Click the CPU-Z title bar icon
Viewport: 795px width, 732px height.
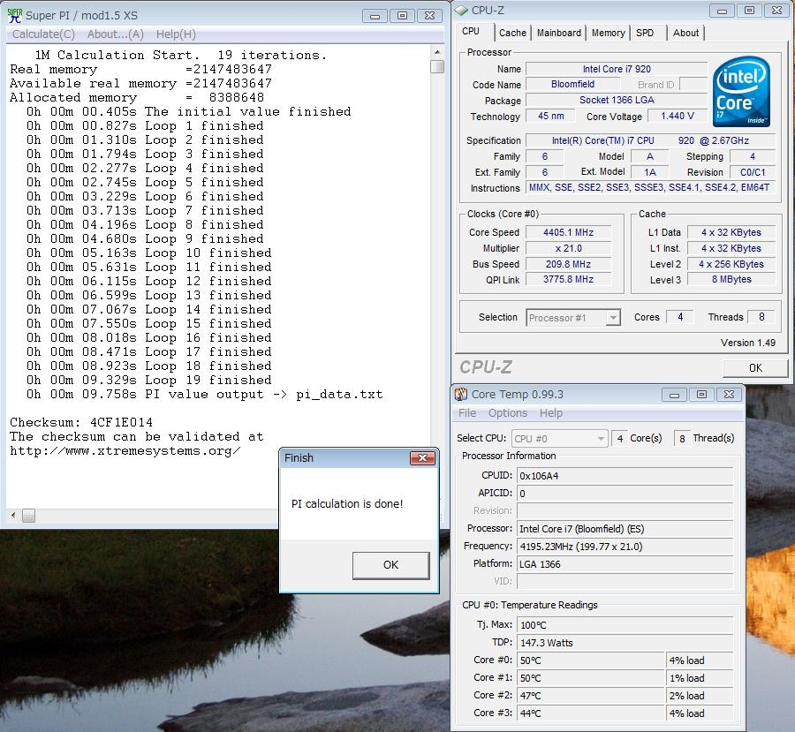click(461, 10)
